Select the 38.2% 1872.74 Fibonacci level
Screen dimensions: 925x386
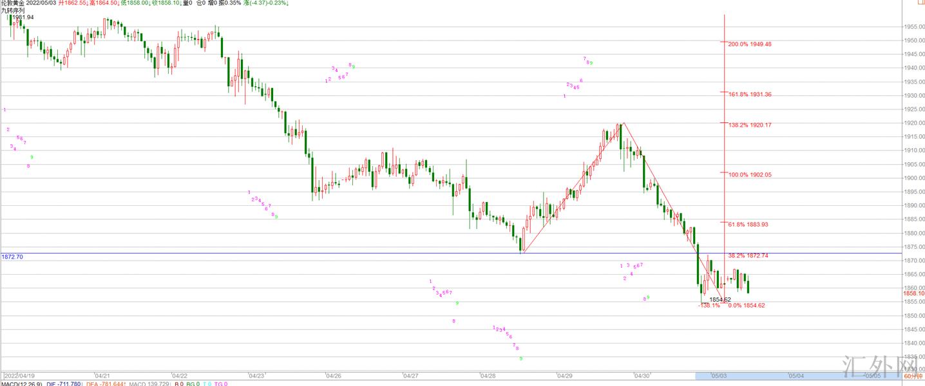point(748,255)
